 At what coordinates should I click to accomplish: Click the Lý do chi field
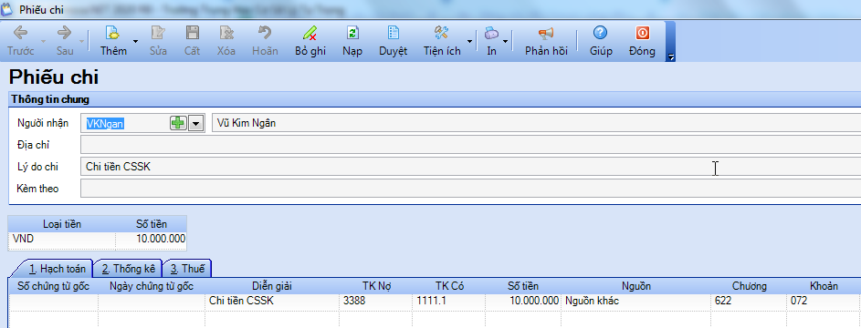tap(470, 167)
